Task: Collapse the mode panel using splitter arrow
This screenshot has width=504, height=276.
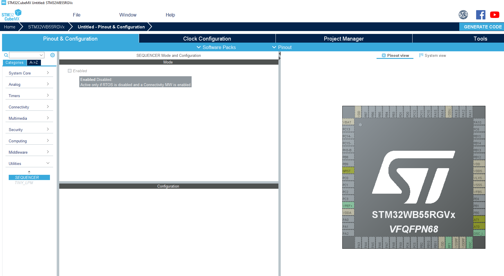Action: pyautogui.click(x=280, y=54)
